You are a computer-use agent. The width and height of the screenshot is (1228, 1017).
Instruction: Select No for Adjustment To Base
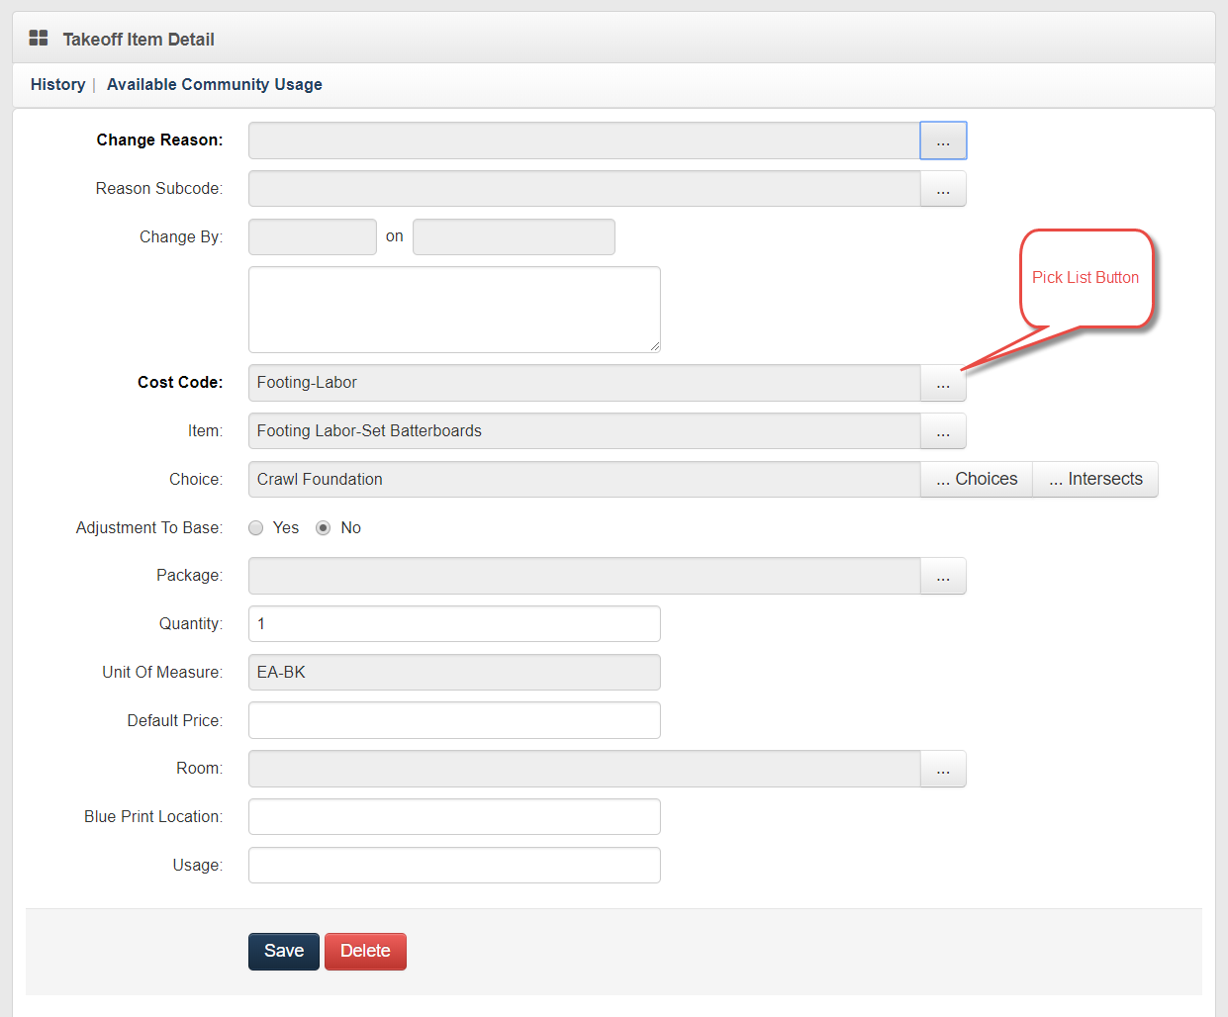click(323, 527)
